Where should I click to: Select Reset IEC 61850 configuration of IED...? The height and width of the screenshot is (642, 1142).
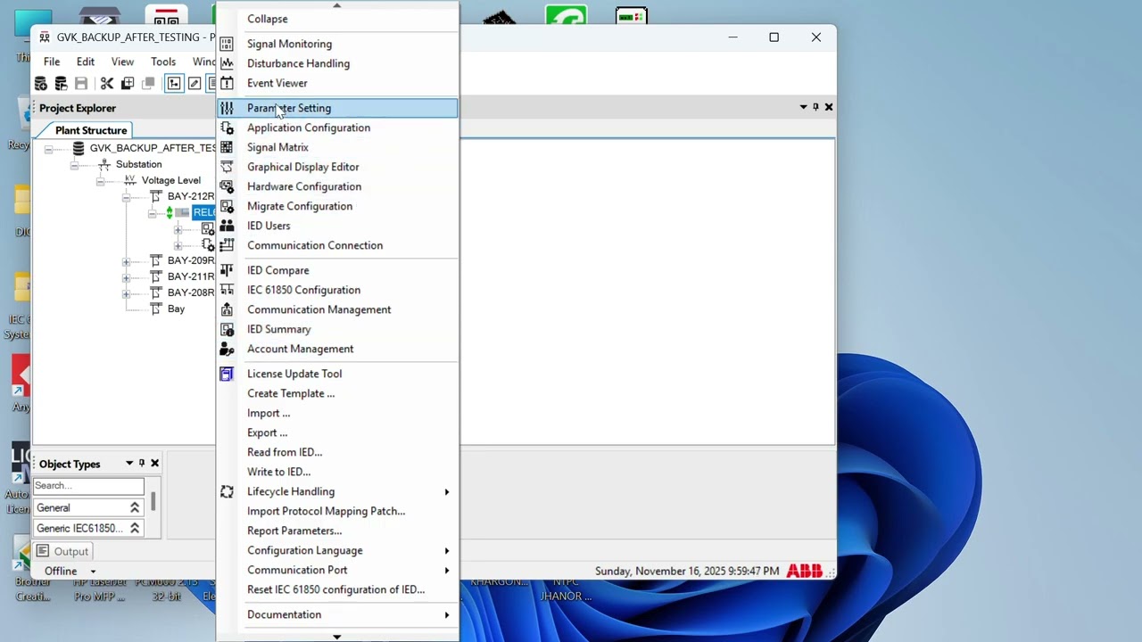click(x=337, y=589)
